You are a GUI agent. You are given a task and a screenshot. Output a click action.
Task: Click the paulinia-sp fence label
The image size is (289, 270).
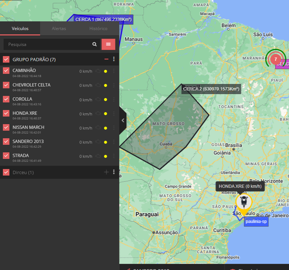click(x=256, y=222)
